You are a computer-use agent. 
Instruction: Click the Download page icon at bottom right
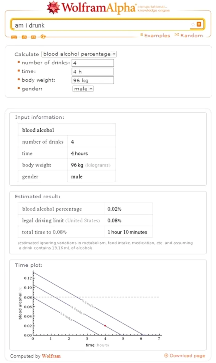pos(166,356)
